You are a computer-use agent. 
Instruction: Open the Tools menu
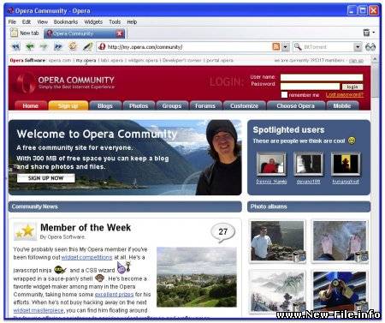click(x=115, y=21)
